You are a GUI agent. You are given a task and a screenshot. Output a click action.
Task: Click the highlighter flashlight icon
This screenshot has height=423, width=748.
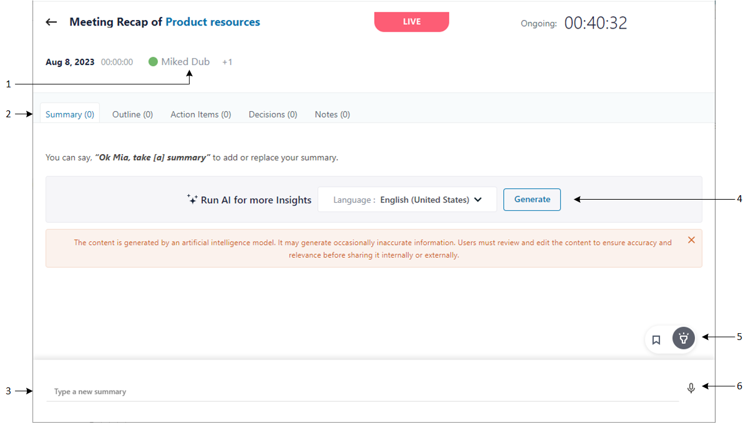[683, 338]
